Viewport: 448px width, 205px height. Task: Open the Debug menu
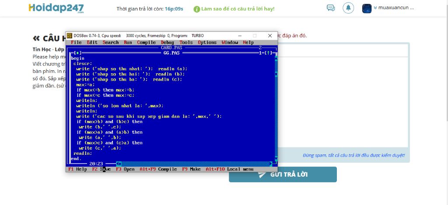168,42
